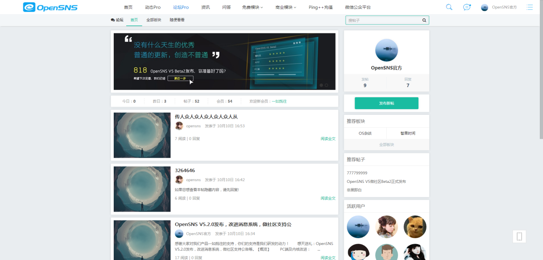Screen dimensions: 543x260
Task: Open the cartoon man avatar in active users
Action: [x=386, y=252]
